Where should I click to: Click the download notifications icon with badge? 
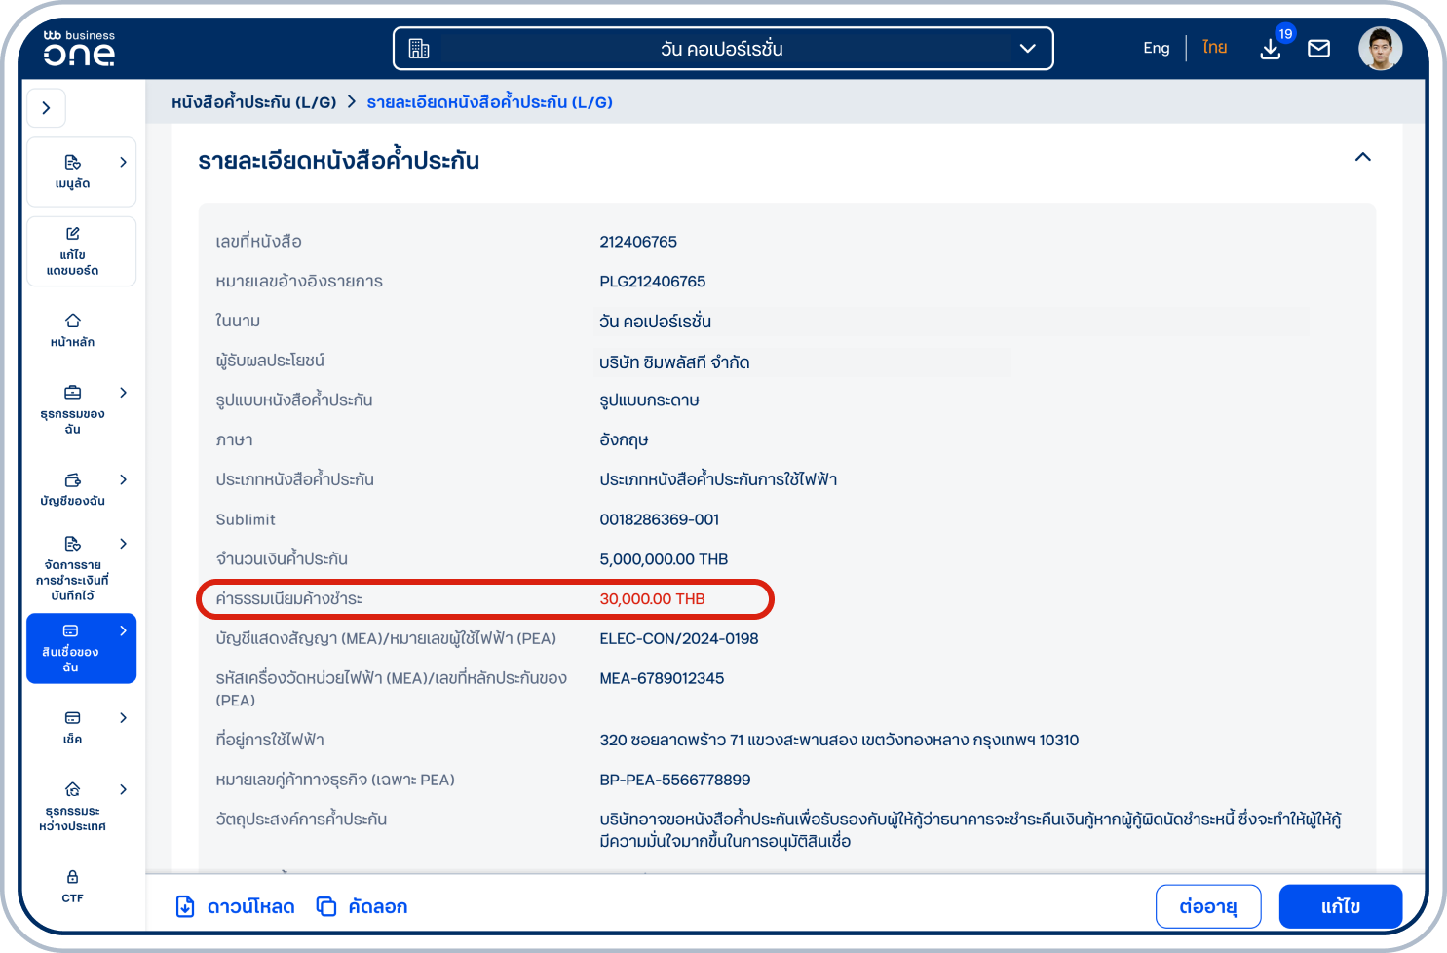coord(1271,48)
